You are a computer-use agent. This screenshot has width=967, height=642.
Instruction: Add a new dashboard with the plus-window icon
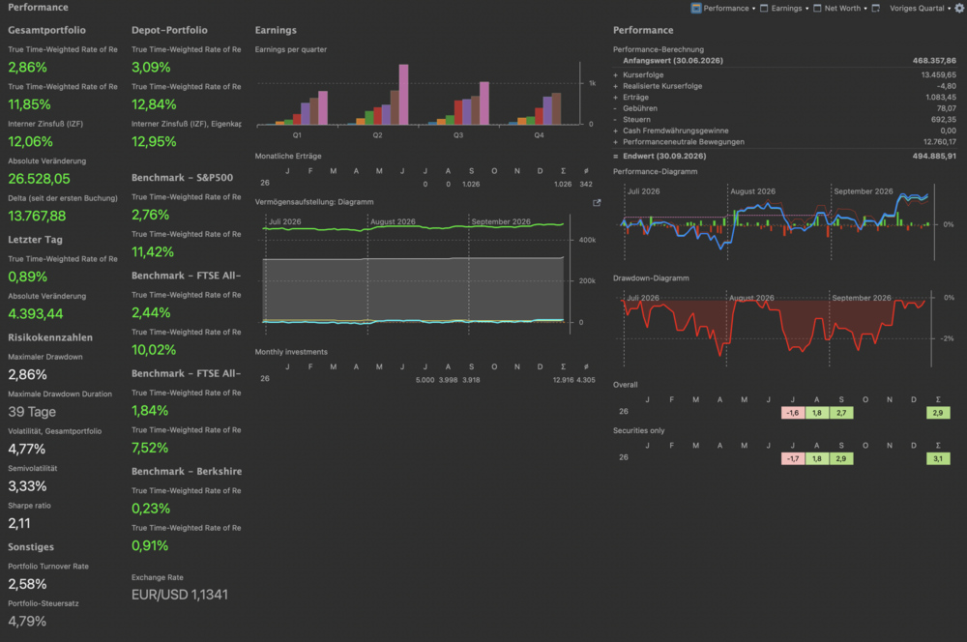(875, 8)
